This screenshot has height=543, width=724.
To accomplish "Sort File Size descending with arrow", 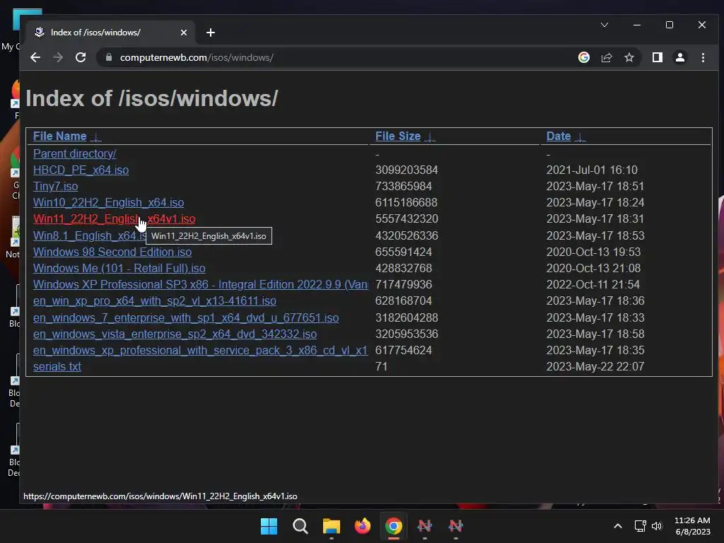I will 430,137.
